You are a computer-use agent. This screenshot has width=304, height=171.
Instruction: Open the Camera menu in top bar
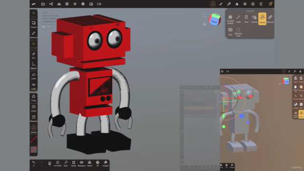point(99,4)
